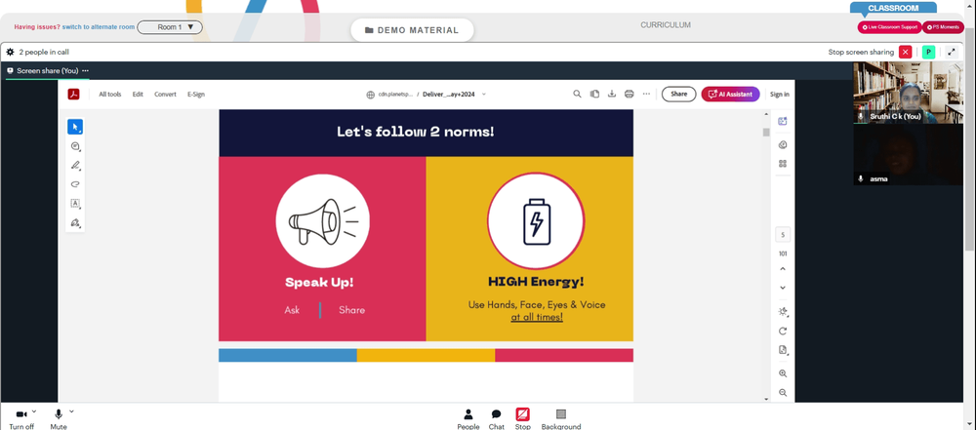Open search magnifier in PDF toolbar
This screenshot has height=430, width=976.
pos(577,94)
